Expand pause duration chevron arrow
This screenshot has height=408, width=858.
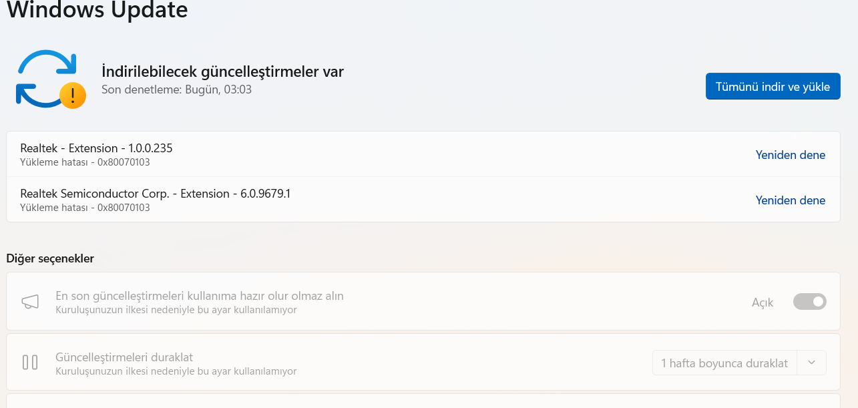(811, 363)
